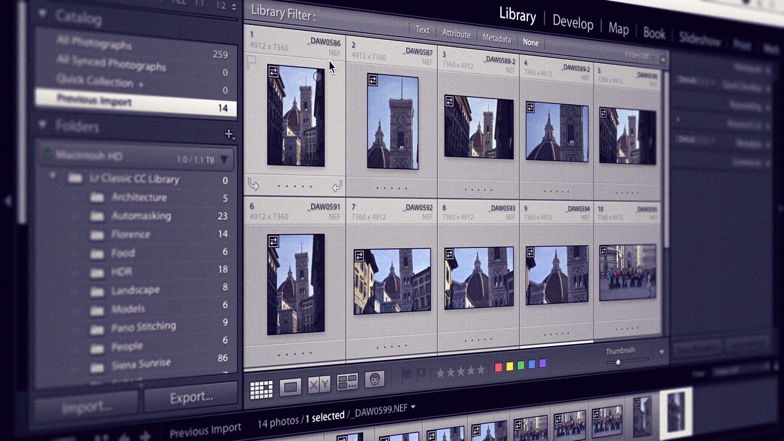Open the Macintosh HD volume dropdown
This screenshot has height=441, width=784.
[x=224, y=160]
